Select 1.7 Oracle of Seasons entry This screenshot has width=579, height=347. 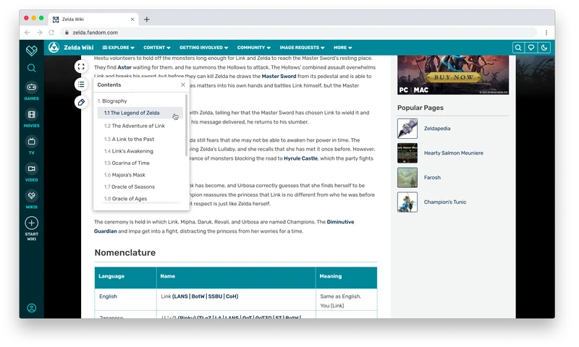[x=130, y=187]
